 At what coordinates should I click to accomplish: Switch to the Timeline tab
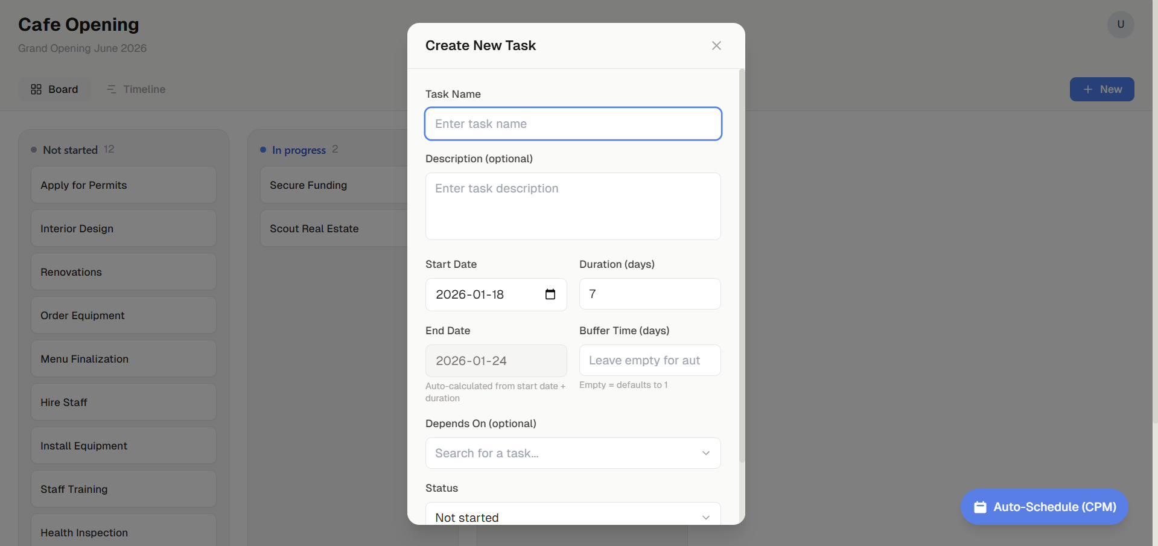136,89
